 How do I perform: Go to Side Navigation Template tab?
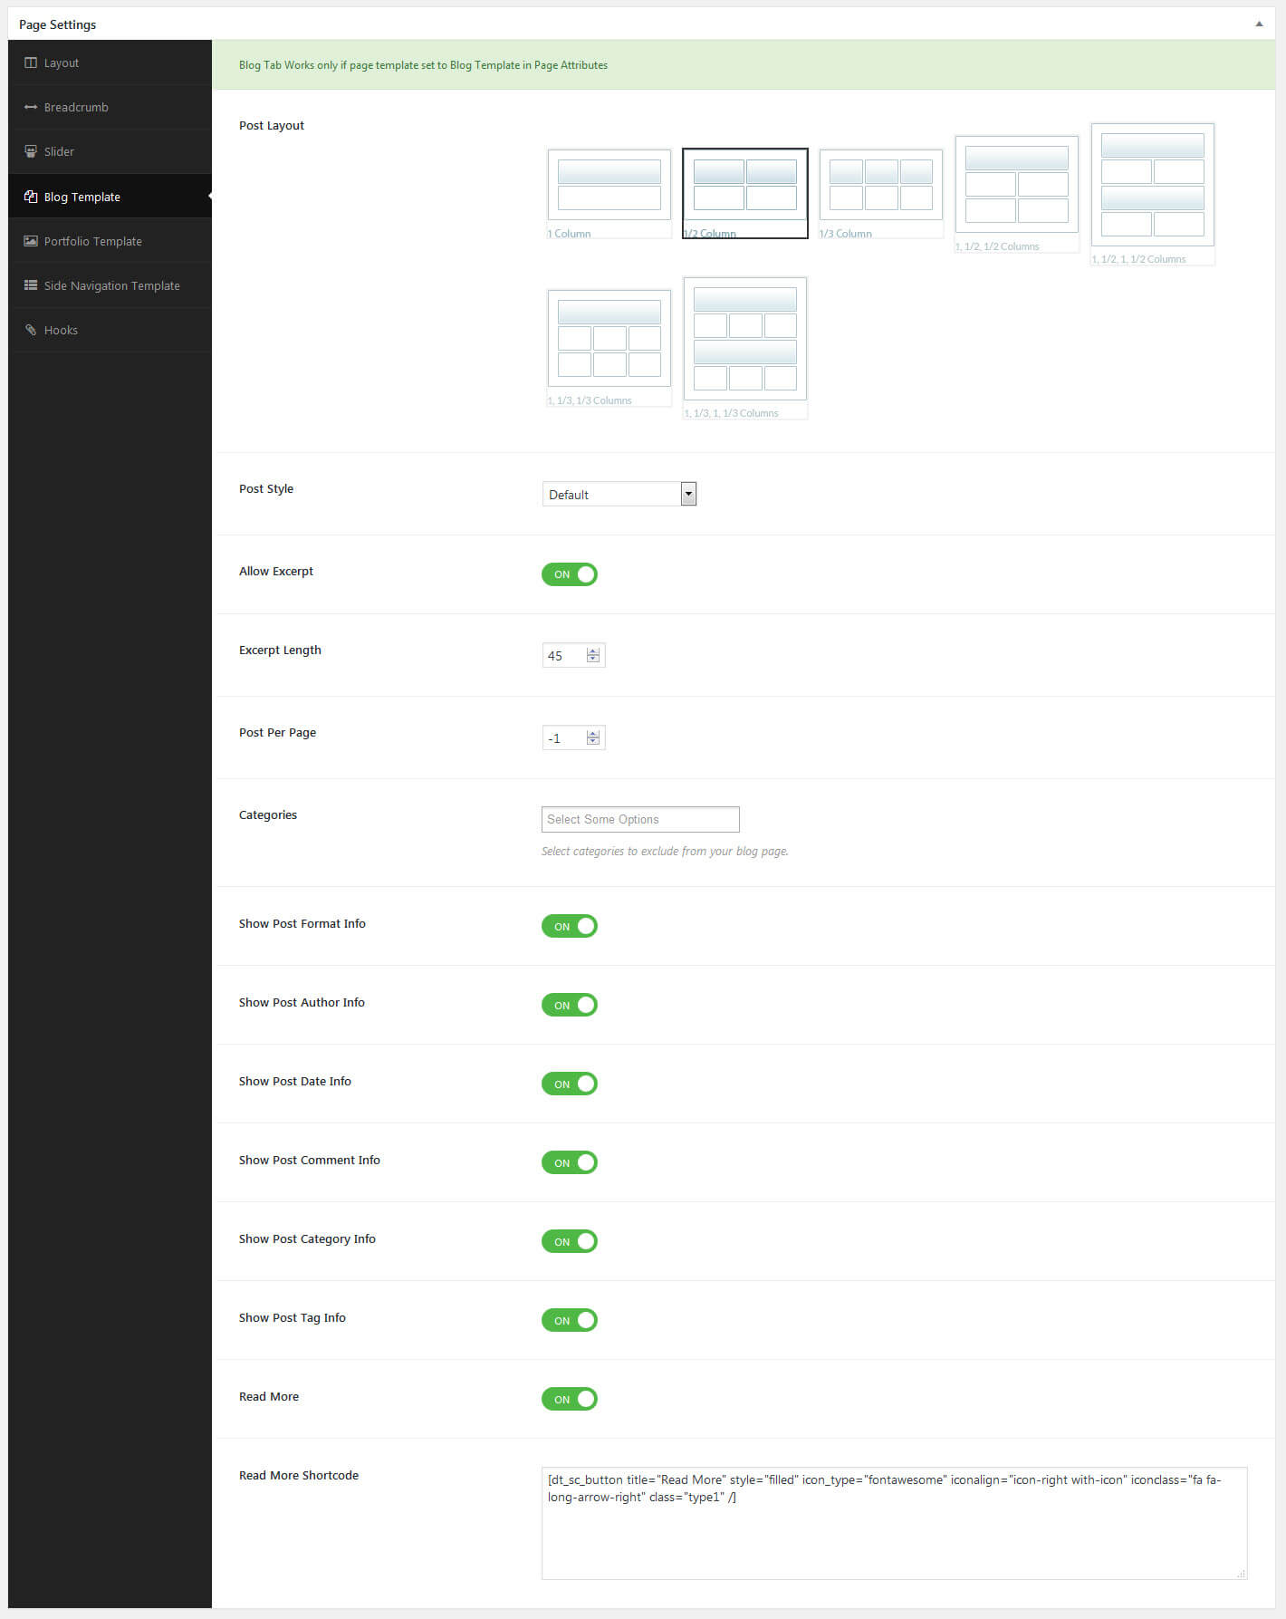(110, 285)
